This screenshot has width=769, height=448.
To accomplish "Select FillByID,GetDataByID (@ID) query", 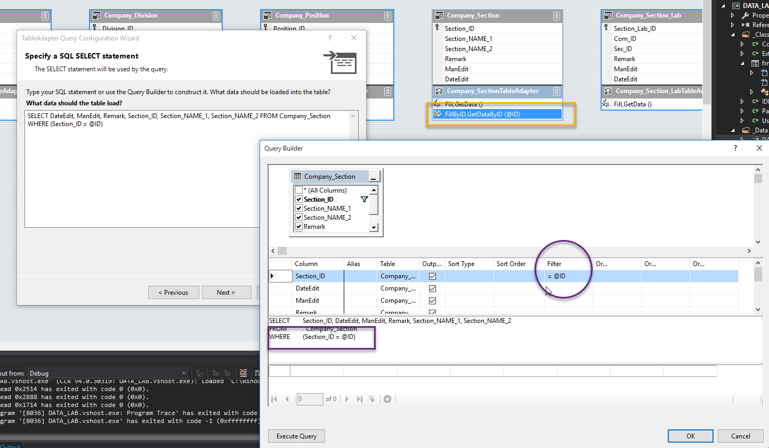I will pyautogui.click(x=482, y=114).
